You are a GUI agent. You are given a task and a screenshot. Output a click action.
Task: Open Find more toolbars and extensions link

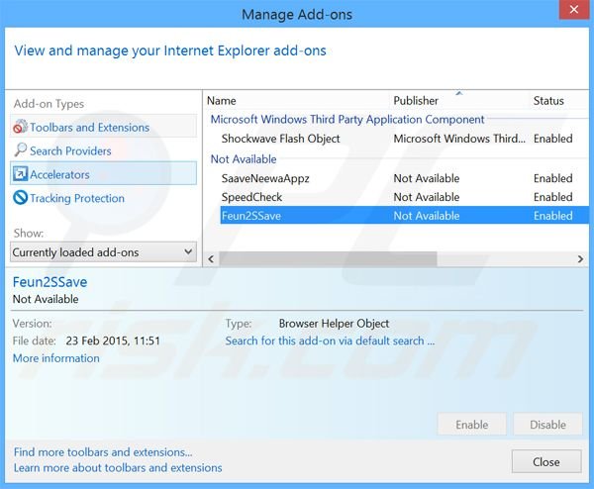[103, 452]
